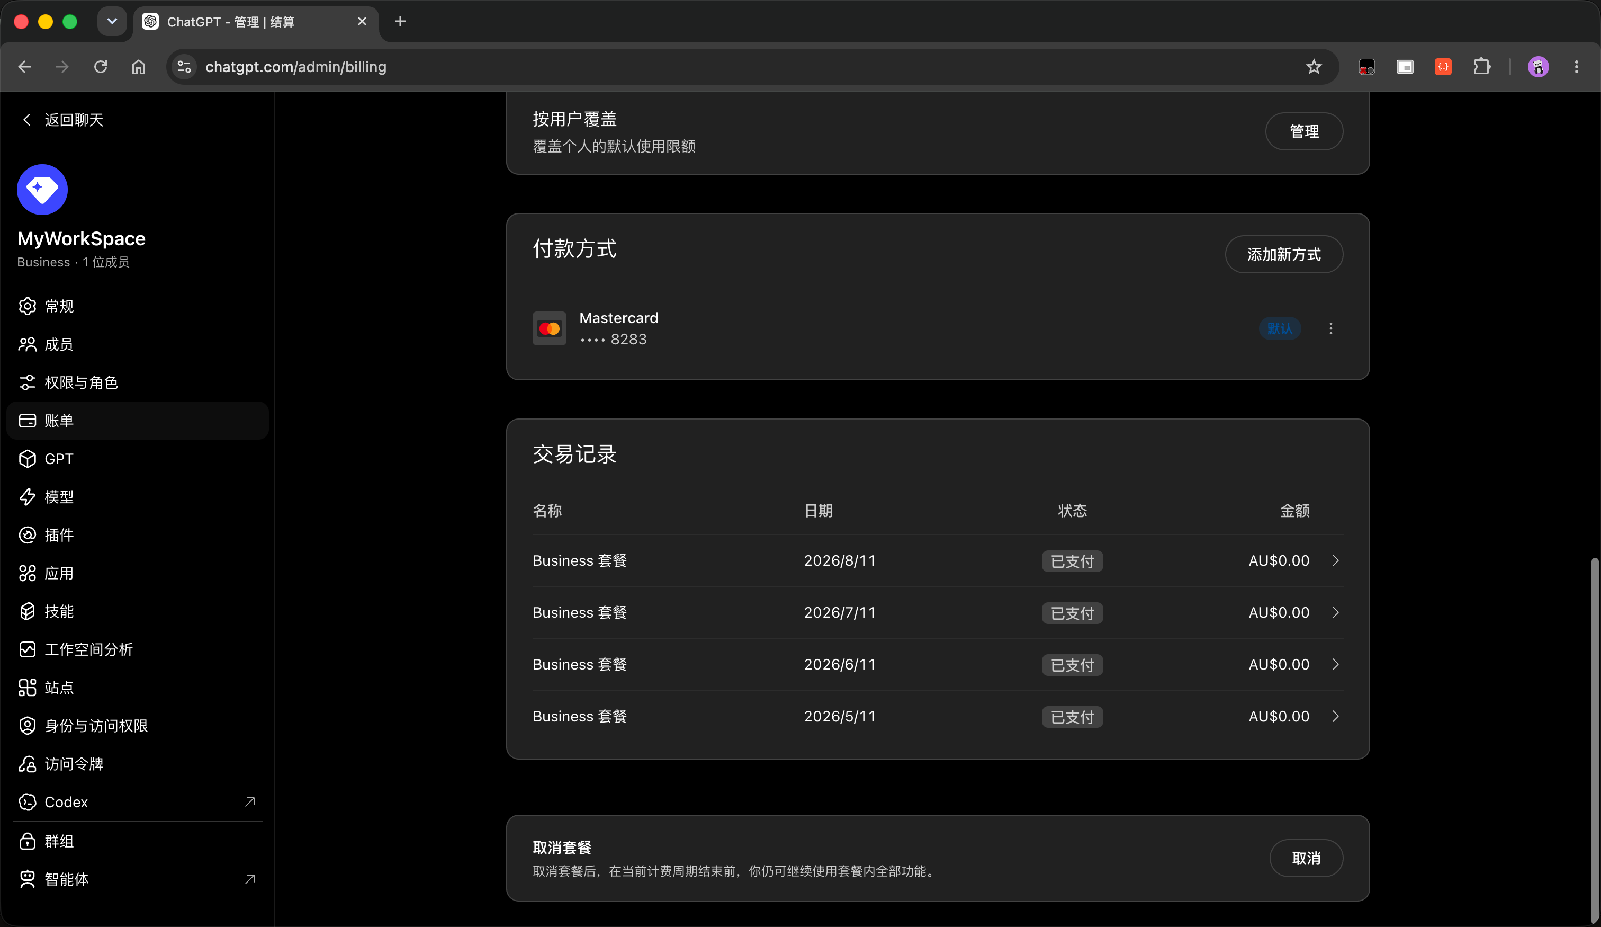Click the 交易记录 section heading
The image size is (1601, 927).
click(575, 454)
